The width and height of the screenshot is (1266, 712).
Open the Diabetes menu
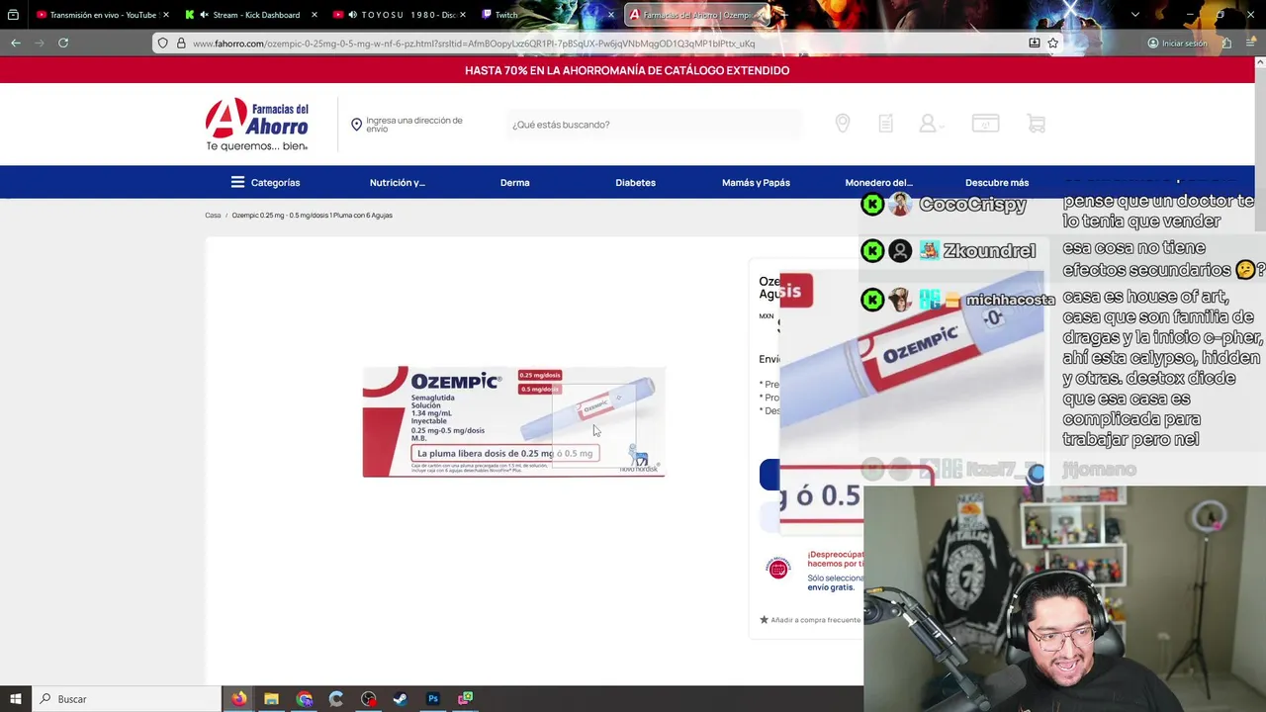pyautogui.click(x=635, y=182)
